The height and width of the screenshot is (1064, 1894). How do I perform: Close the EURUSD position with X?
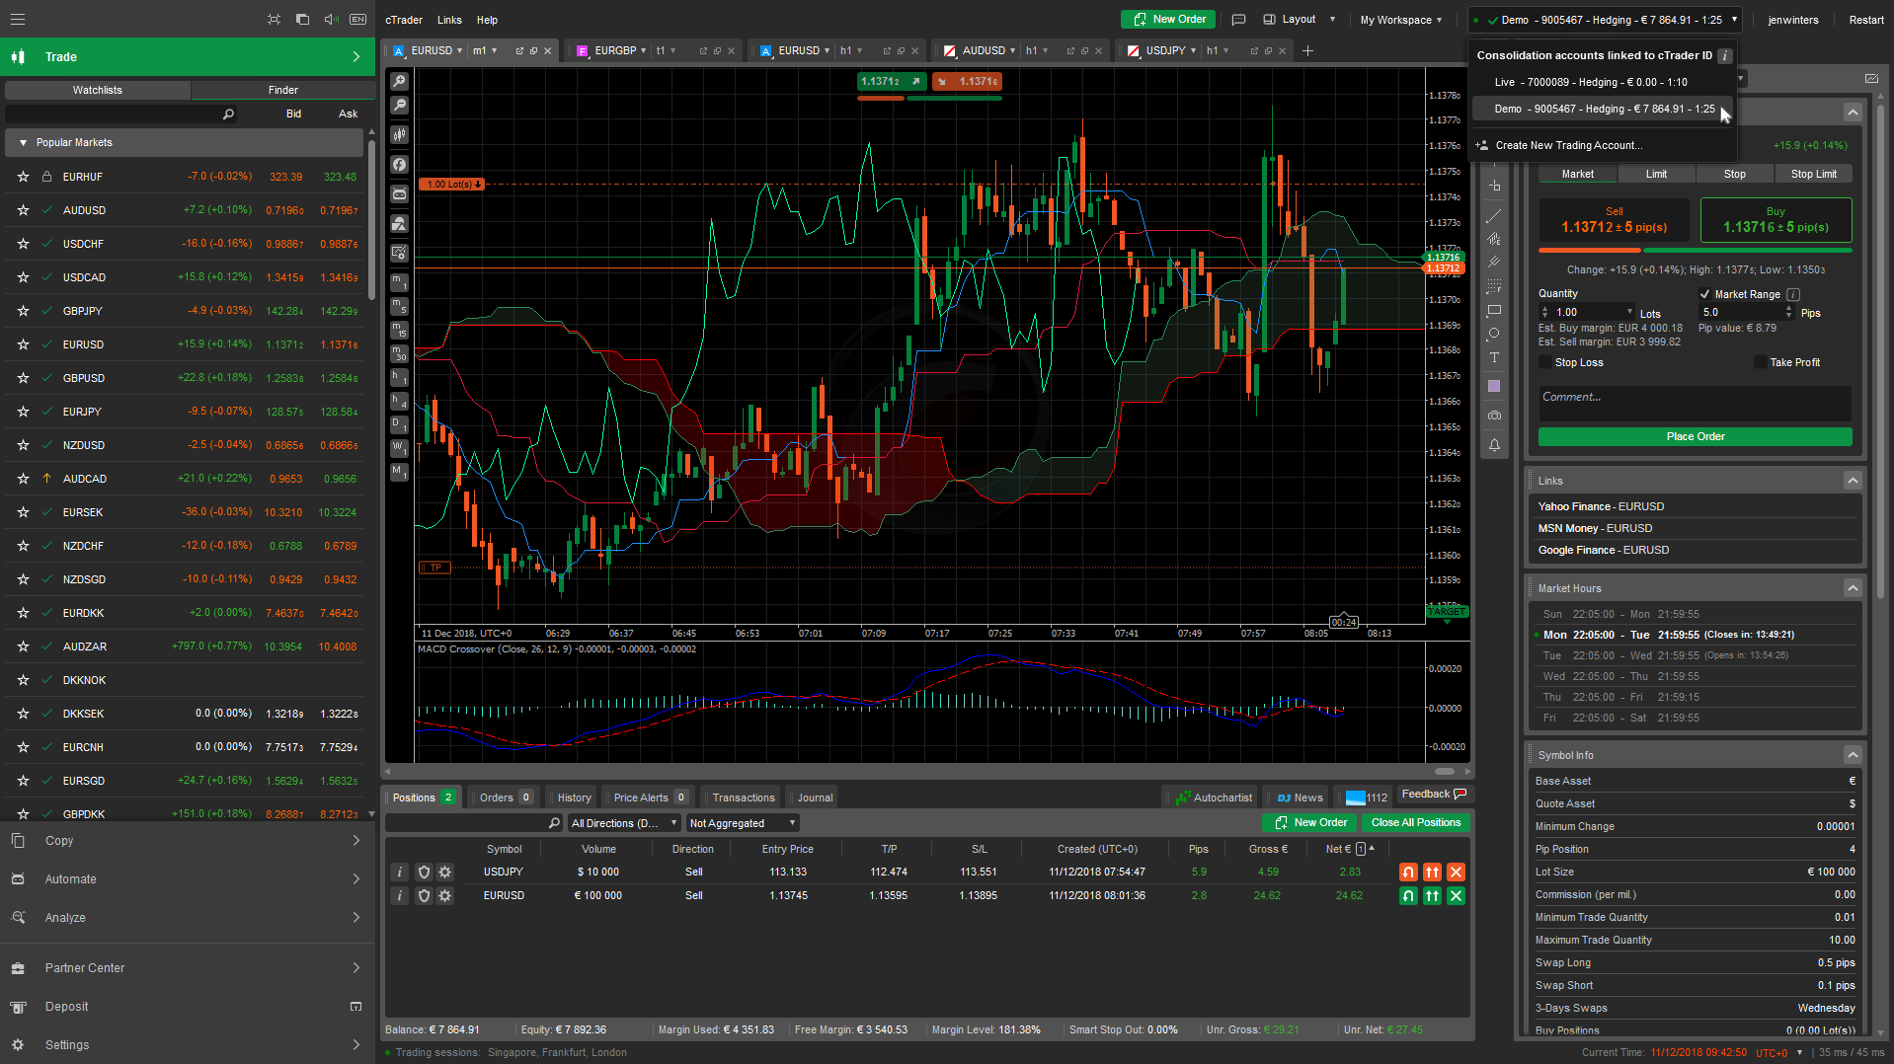[x=1456, y=895]
